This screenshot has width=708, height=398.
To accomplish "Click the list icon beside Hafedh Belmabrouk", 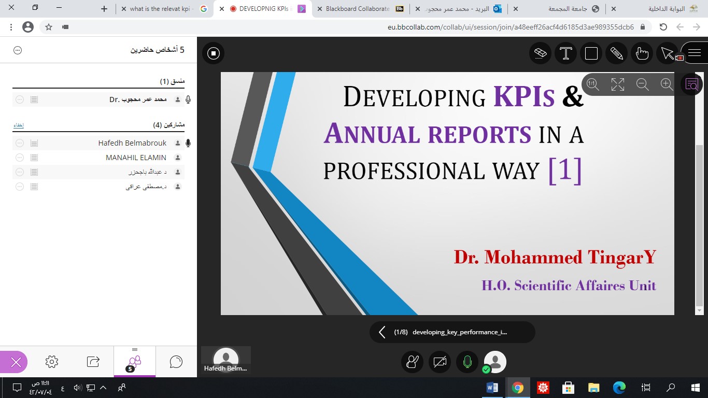I will tap(34, 143).
